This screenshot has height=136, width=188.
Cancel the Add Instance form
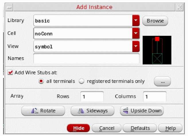pyautogui.click(x=106, y=128)
